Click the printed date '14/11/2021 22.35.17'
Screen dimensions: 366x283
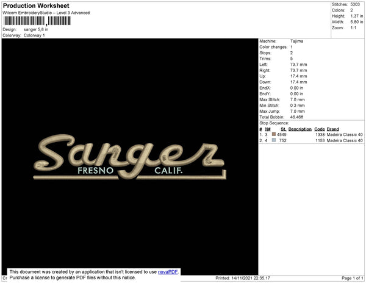point(251,278)
